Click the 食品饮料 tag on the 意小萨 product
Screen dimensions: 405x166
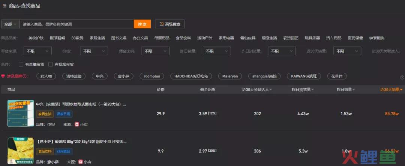[45, 151]
